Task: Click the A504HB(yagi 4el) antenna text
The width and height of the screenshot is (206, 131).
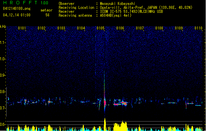Action: coord(116,15)
